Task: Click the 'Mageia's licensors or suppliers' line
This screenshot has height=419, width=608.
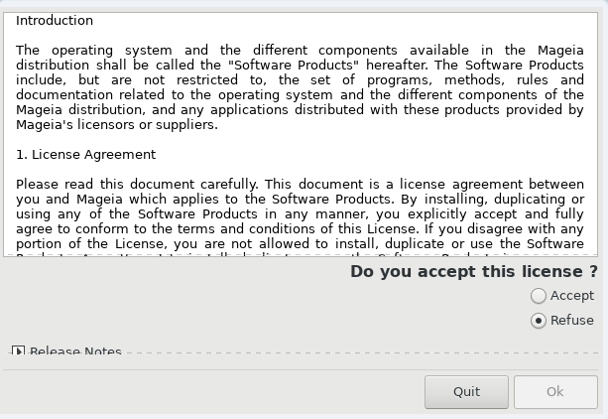Action: pyautogui.click(x=117, y=125)
